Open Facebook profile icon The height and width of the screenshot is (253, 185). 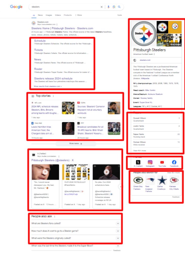(174, 162)
